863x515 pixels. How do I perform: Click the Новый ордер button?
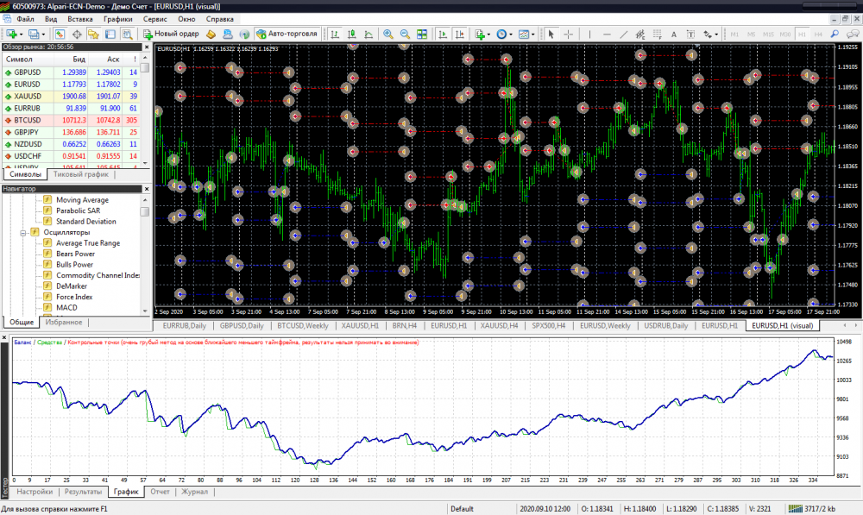tap(171, 34)
